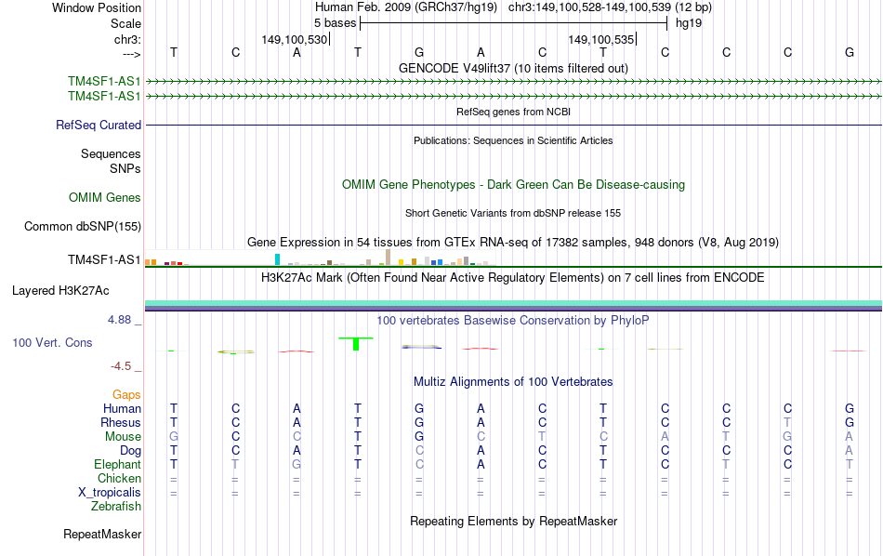Viewport: 883px width, 556px height.
Task: Open Repeating Elements by RepeatMasker title
Action: pyautogui.click(x=513, y=521)
